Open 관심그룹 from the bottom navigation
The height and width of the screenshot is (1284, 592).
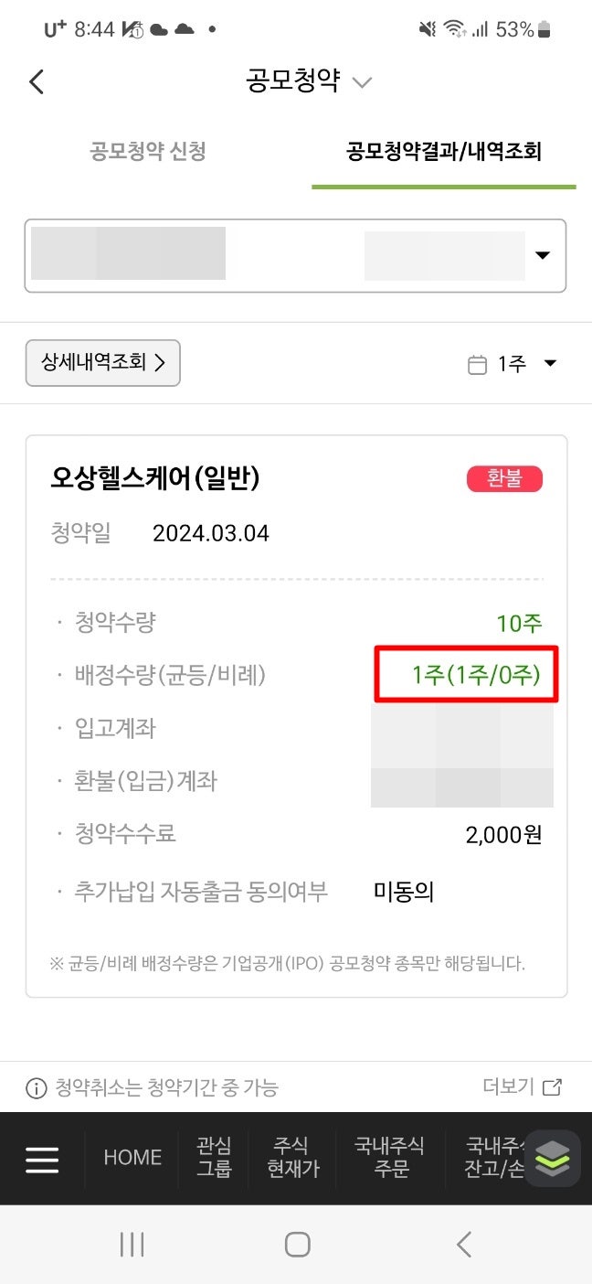coord(212,1158)
